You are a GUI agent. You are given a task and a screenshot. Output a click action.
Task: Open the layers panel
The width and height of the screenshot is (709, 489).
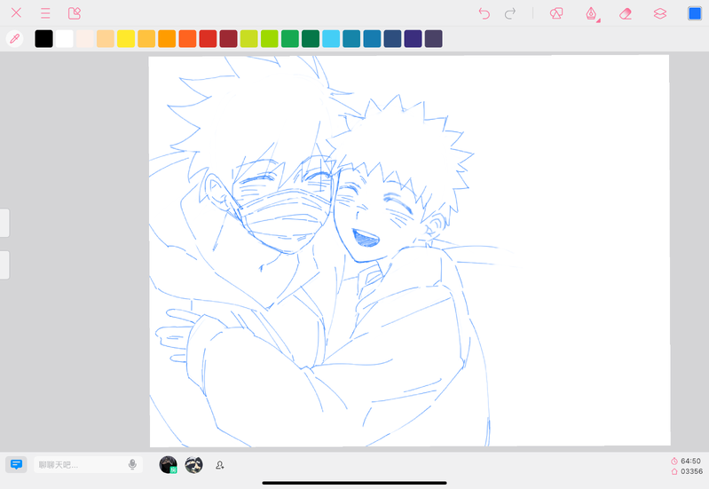coord(660,13)
